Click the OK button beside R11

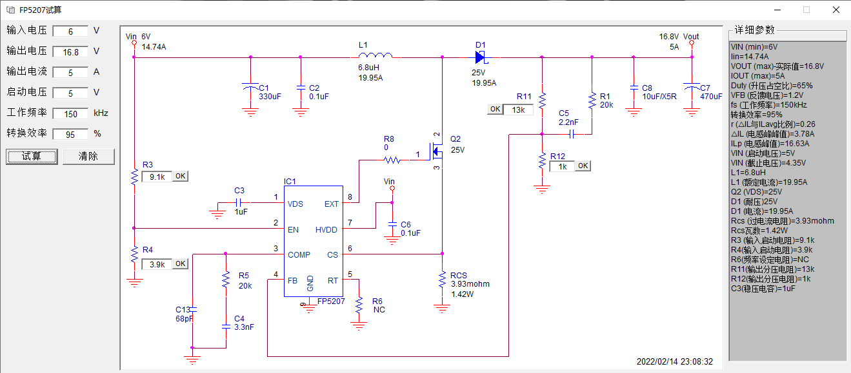[x=495, y=109]
